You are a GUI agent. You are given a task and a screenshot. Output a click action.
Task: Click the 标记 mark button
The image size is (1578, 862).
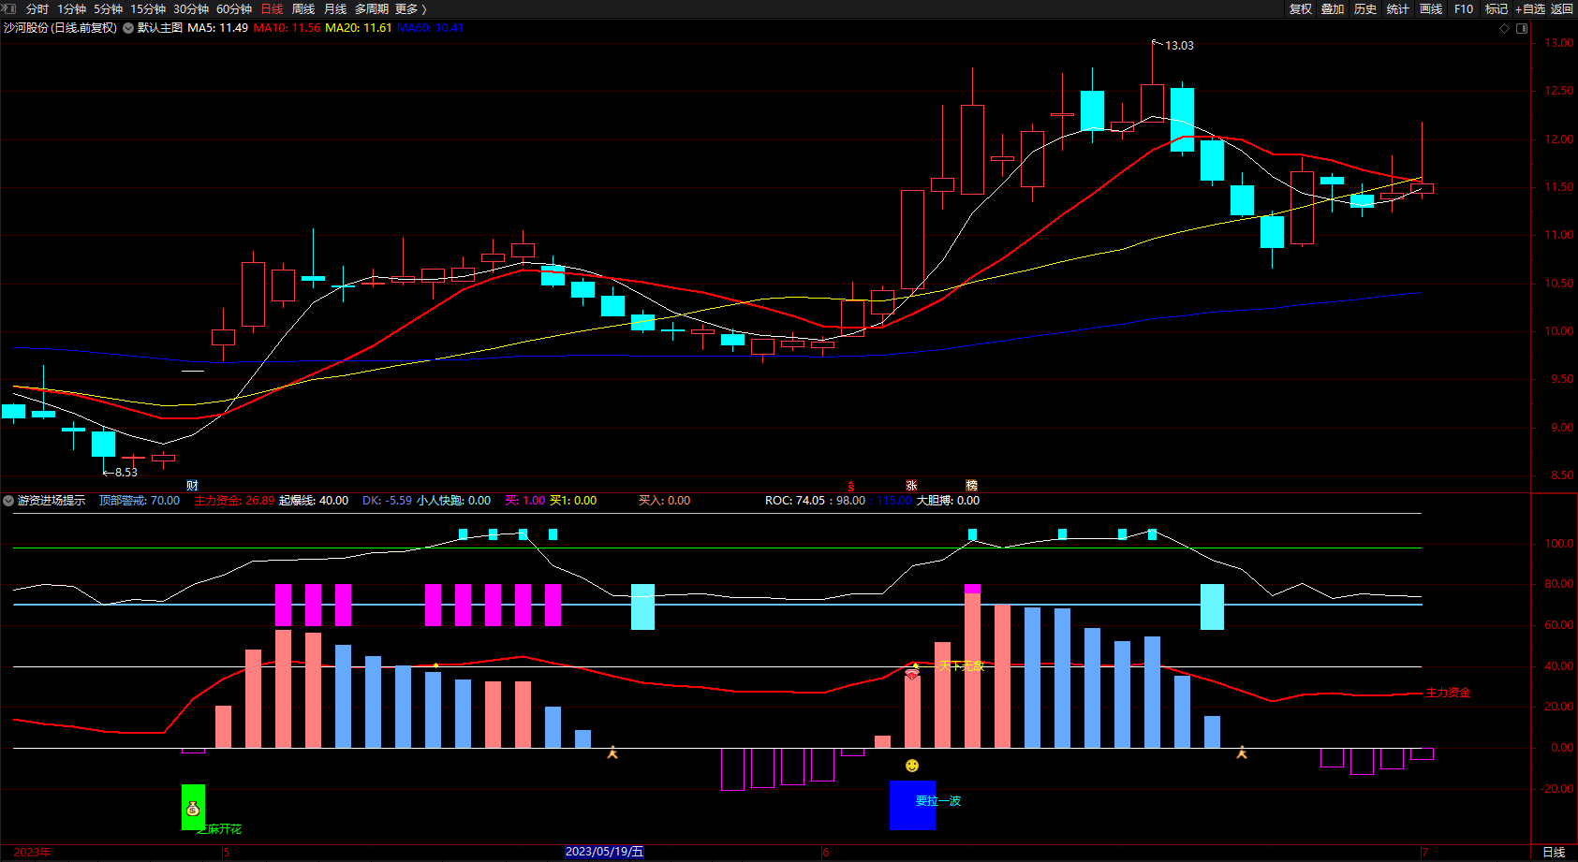[x=1497, y=8]
